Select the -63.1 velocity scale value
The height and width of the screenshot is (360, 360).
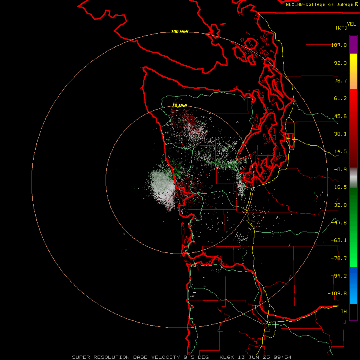339,240
